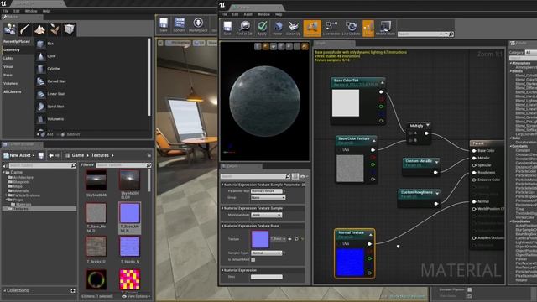Click the viewport Perspective button
The image size is (537, 302).
(179, 43)
